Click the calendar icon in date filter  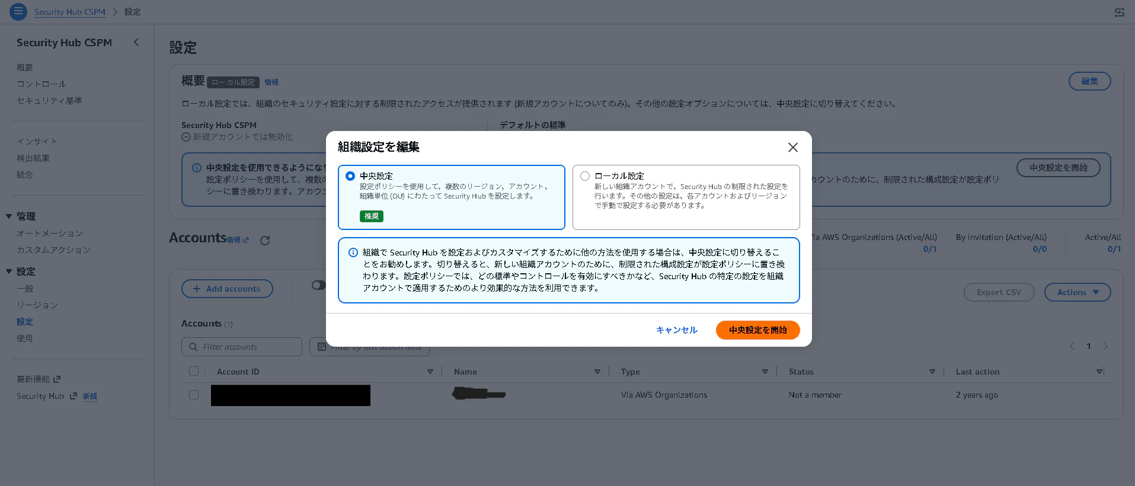pyautogui.click(x=321, y=347)
